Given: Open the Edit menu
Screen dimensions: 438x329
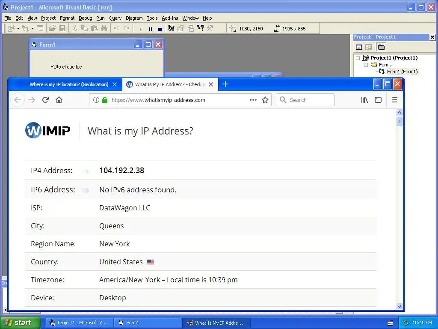Looking at the screenshot, I should [x=19, y=18].
